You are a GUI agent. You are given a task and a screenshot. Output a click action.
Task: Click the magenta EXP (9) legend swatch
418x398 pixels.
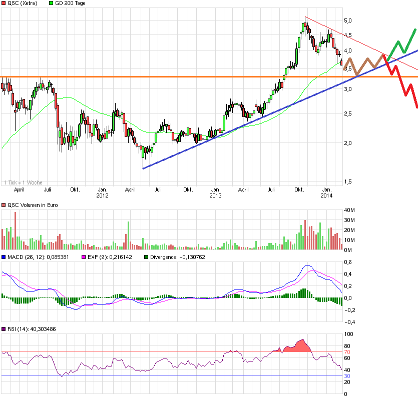pos(84,257)
